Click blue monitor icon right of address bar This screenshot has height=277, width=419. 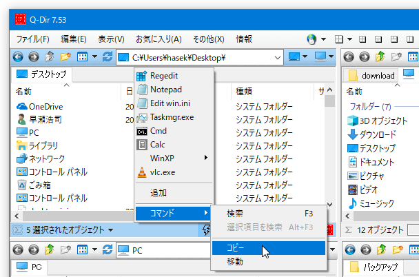coord(294,57)
